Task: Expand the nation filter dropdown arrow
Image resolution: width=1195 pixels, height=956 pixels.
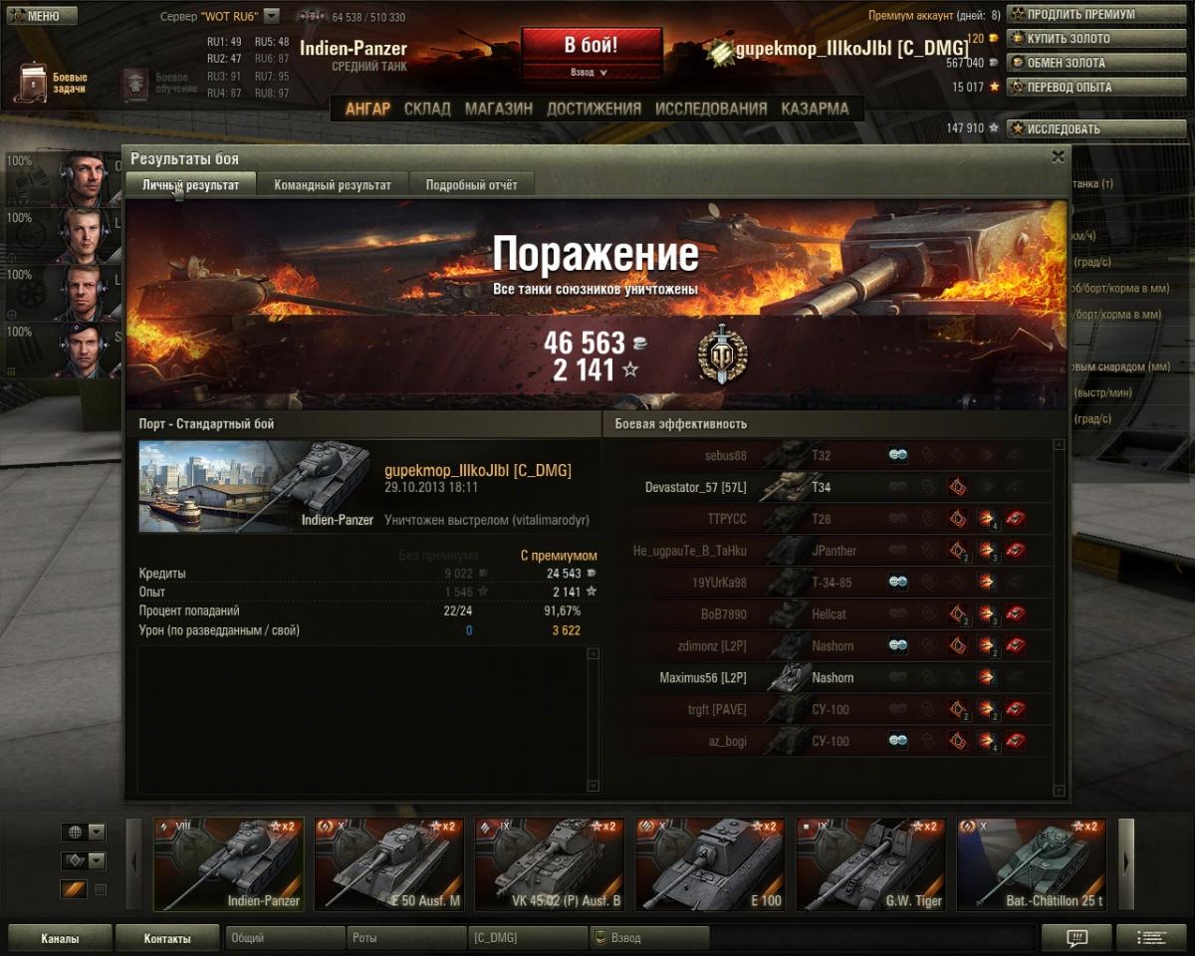Action: point(97,832)
